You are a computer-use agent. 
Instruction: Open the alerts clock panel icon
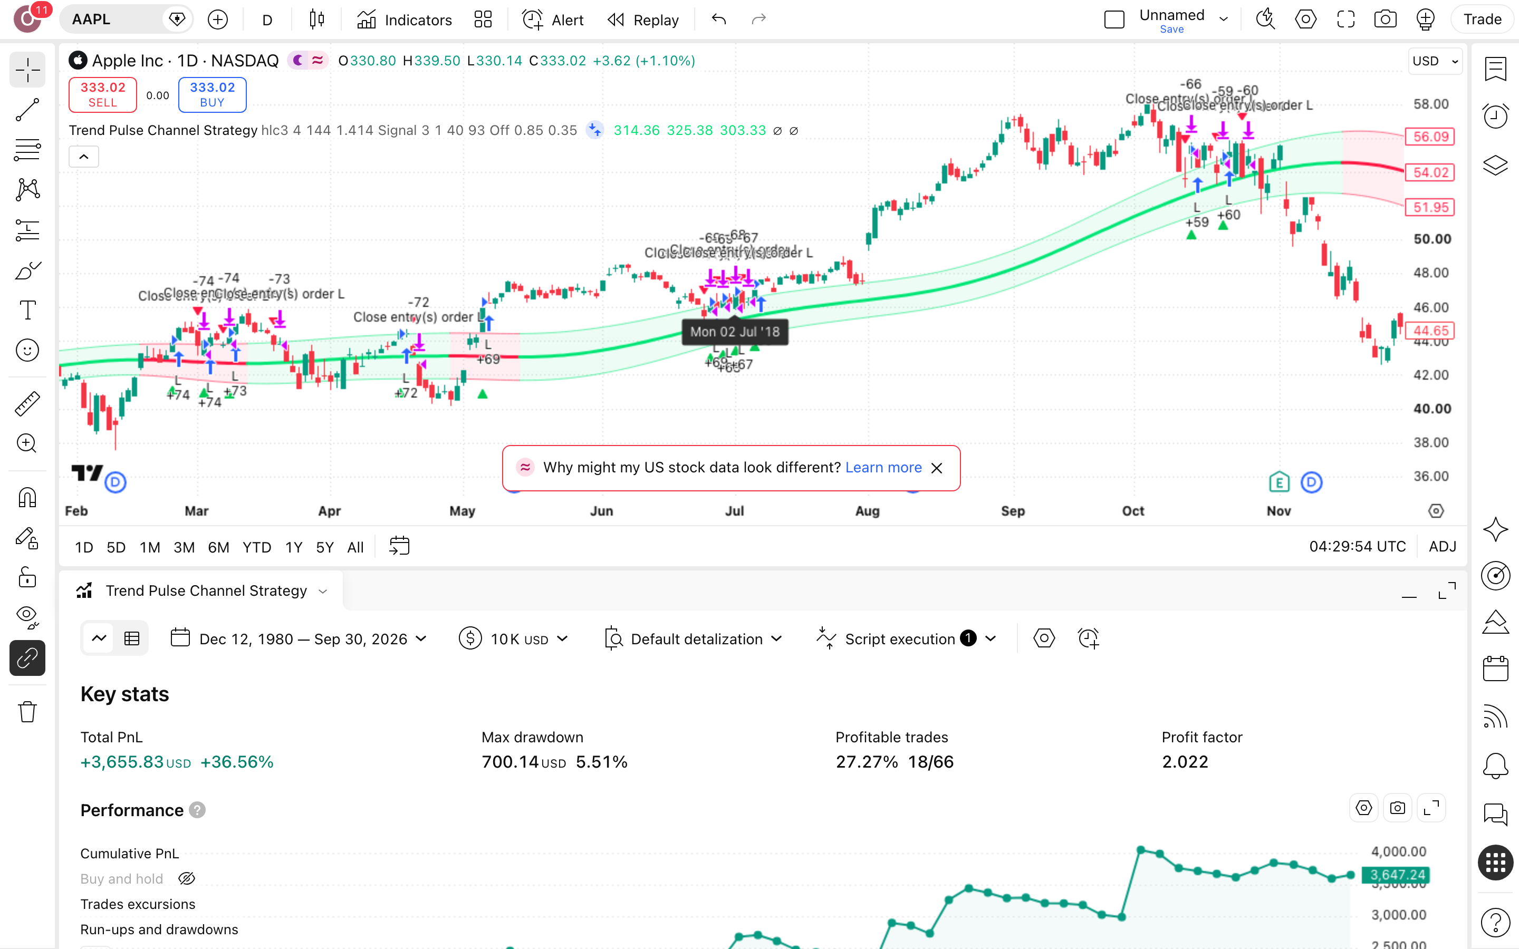coord(1496,116)
